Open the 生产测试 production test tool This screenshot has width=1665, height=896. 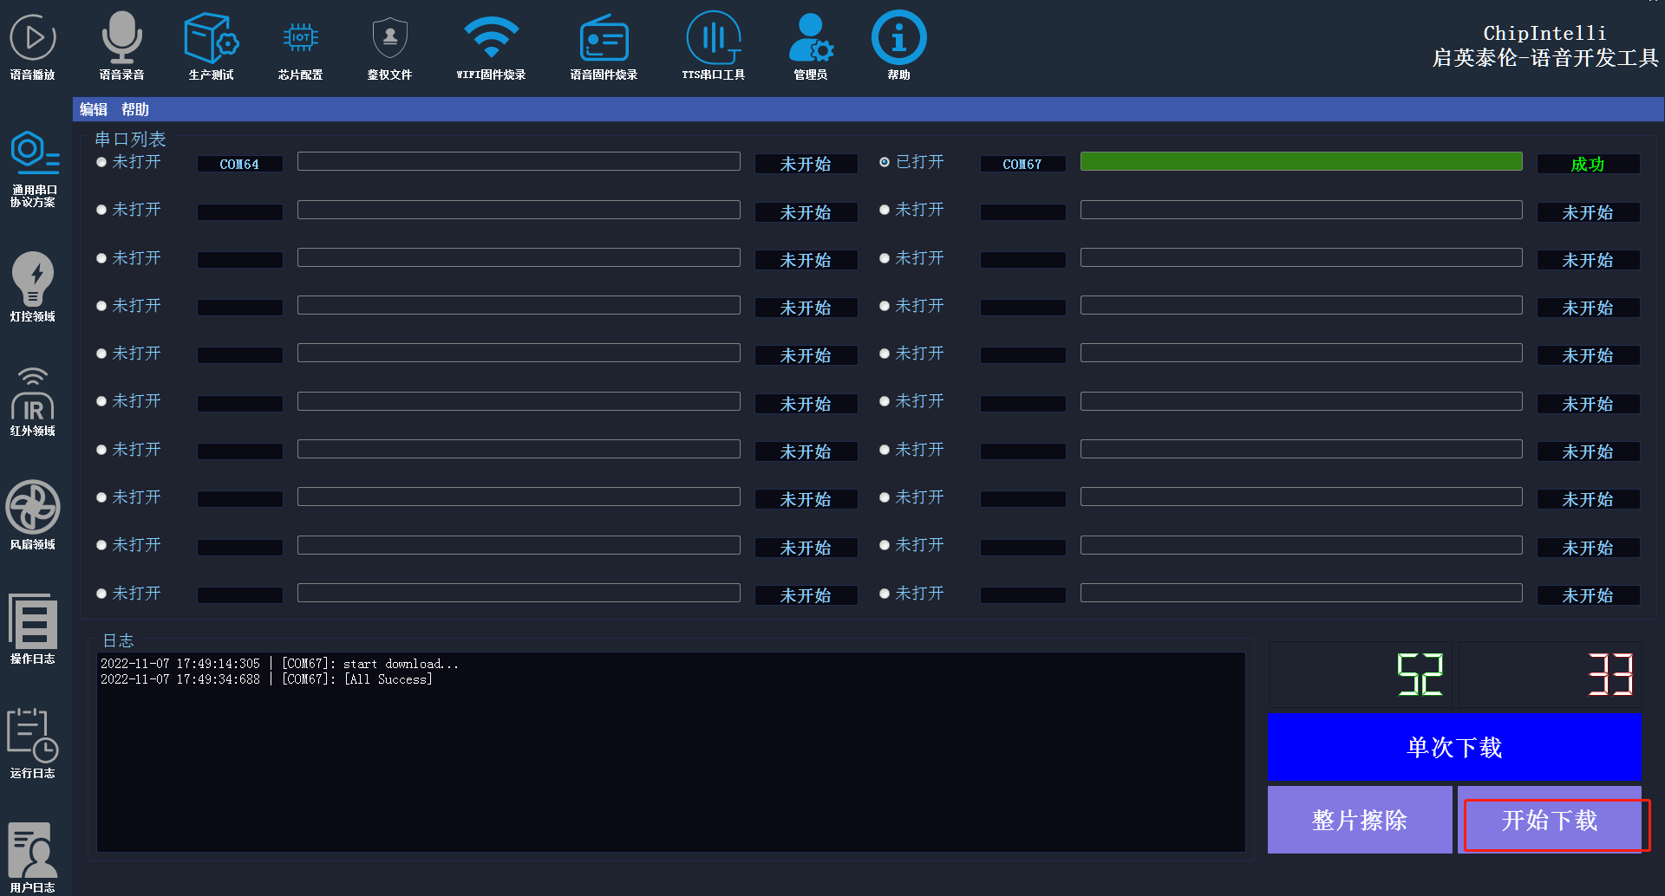[x=211, y=46]
